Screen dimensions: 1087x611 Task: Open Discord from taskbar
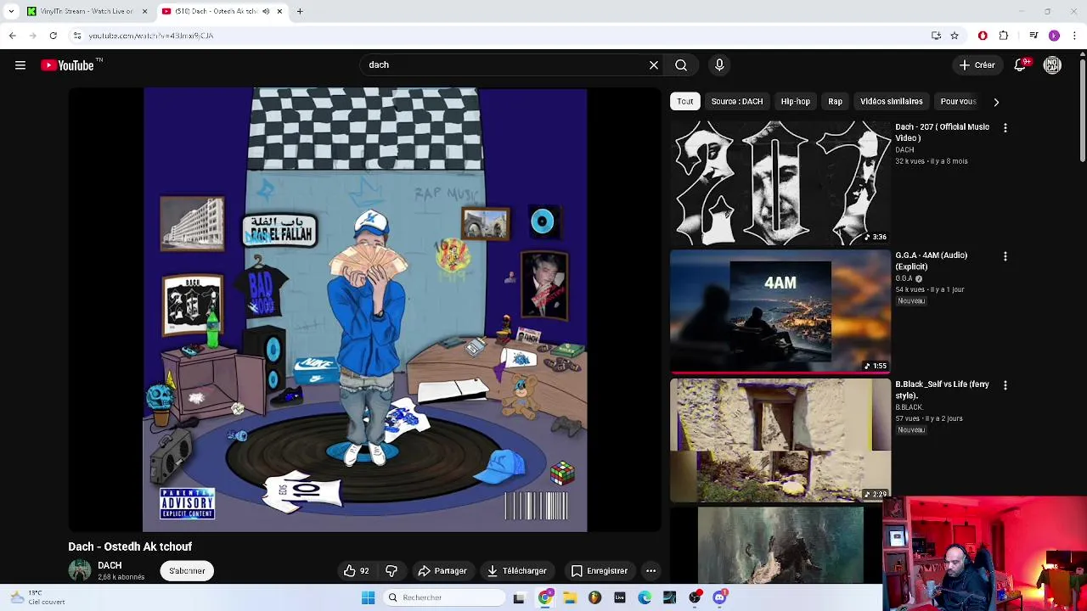click(720, 598)
